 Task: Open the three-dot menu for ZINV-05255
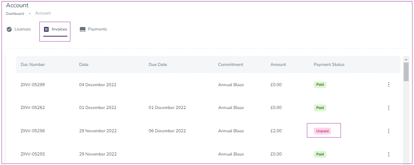(x=388, y=154)
